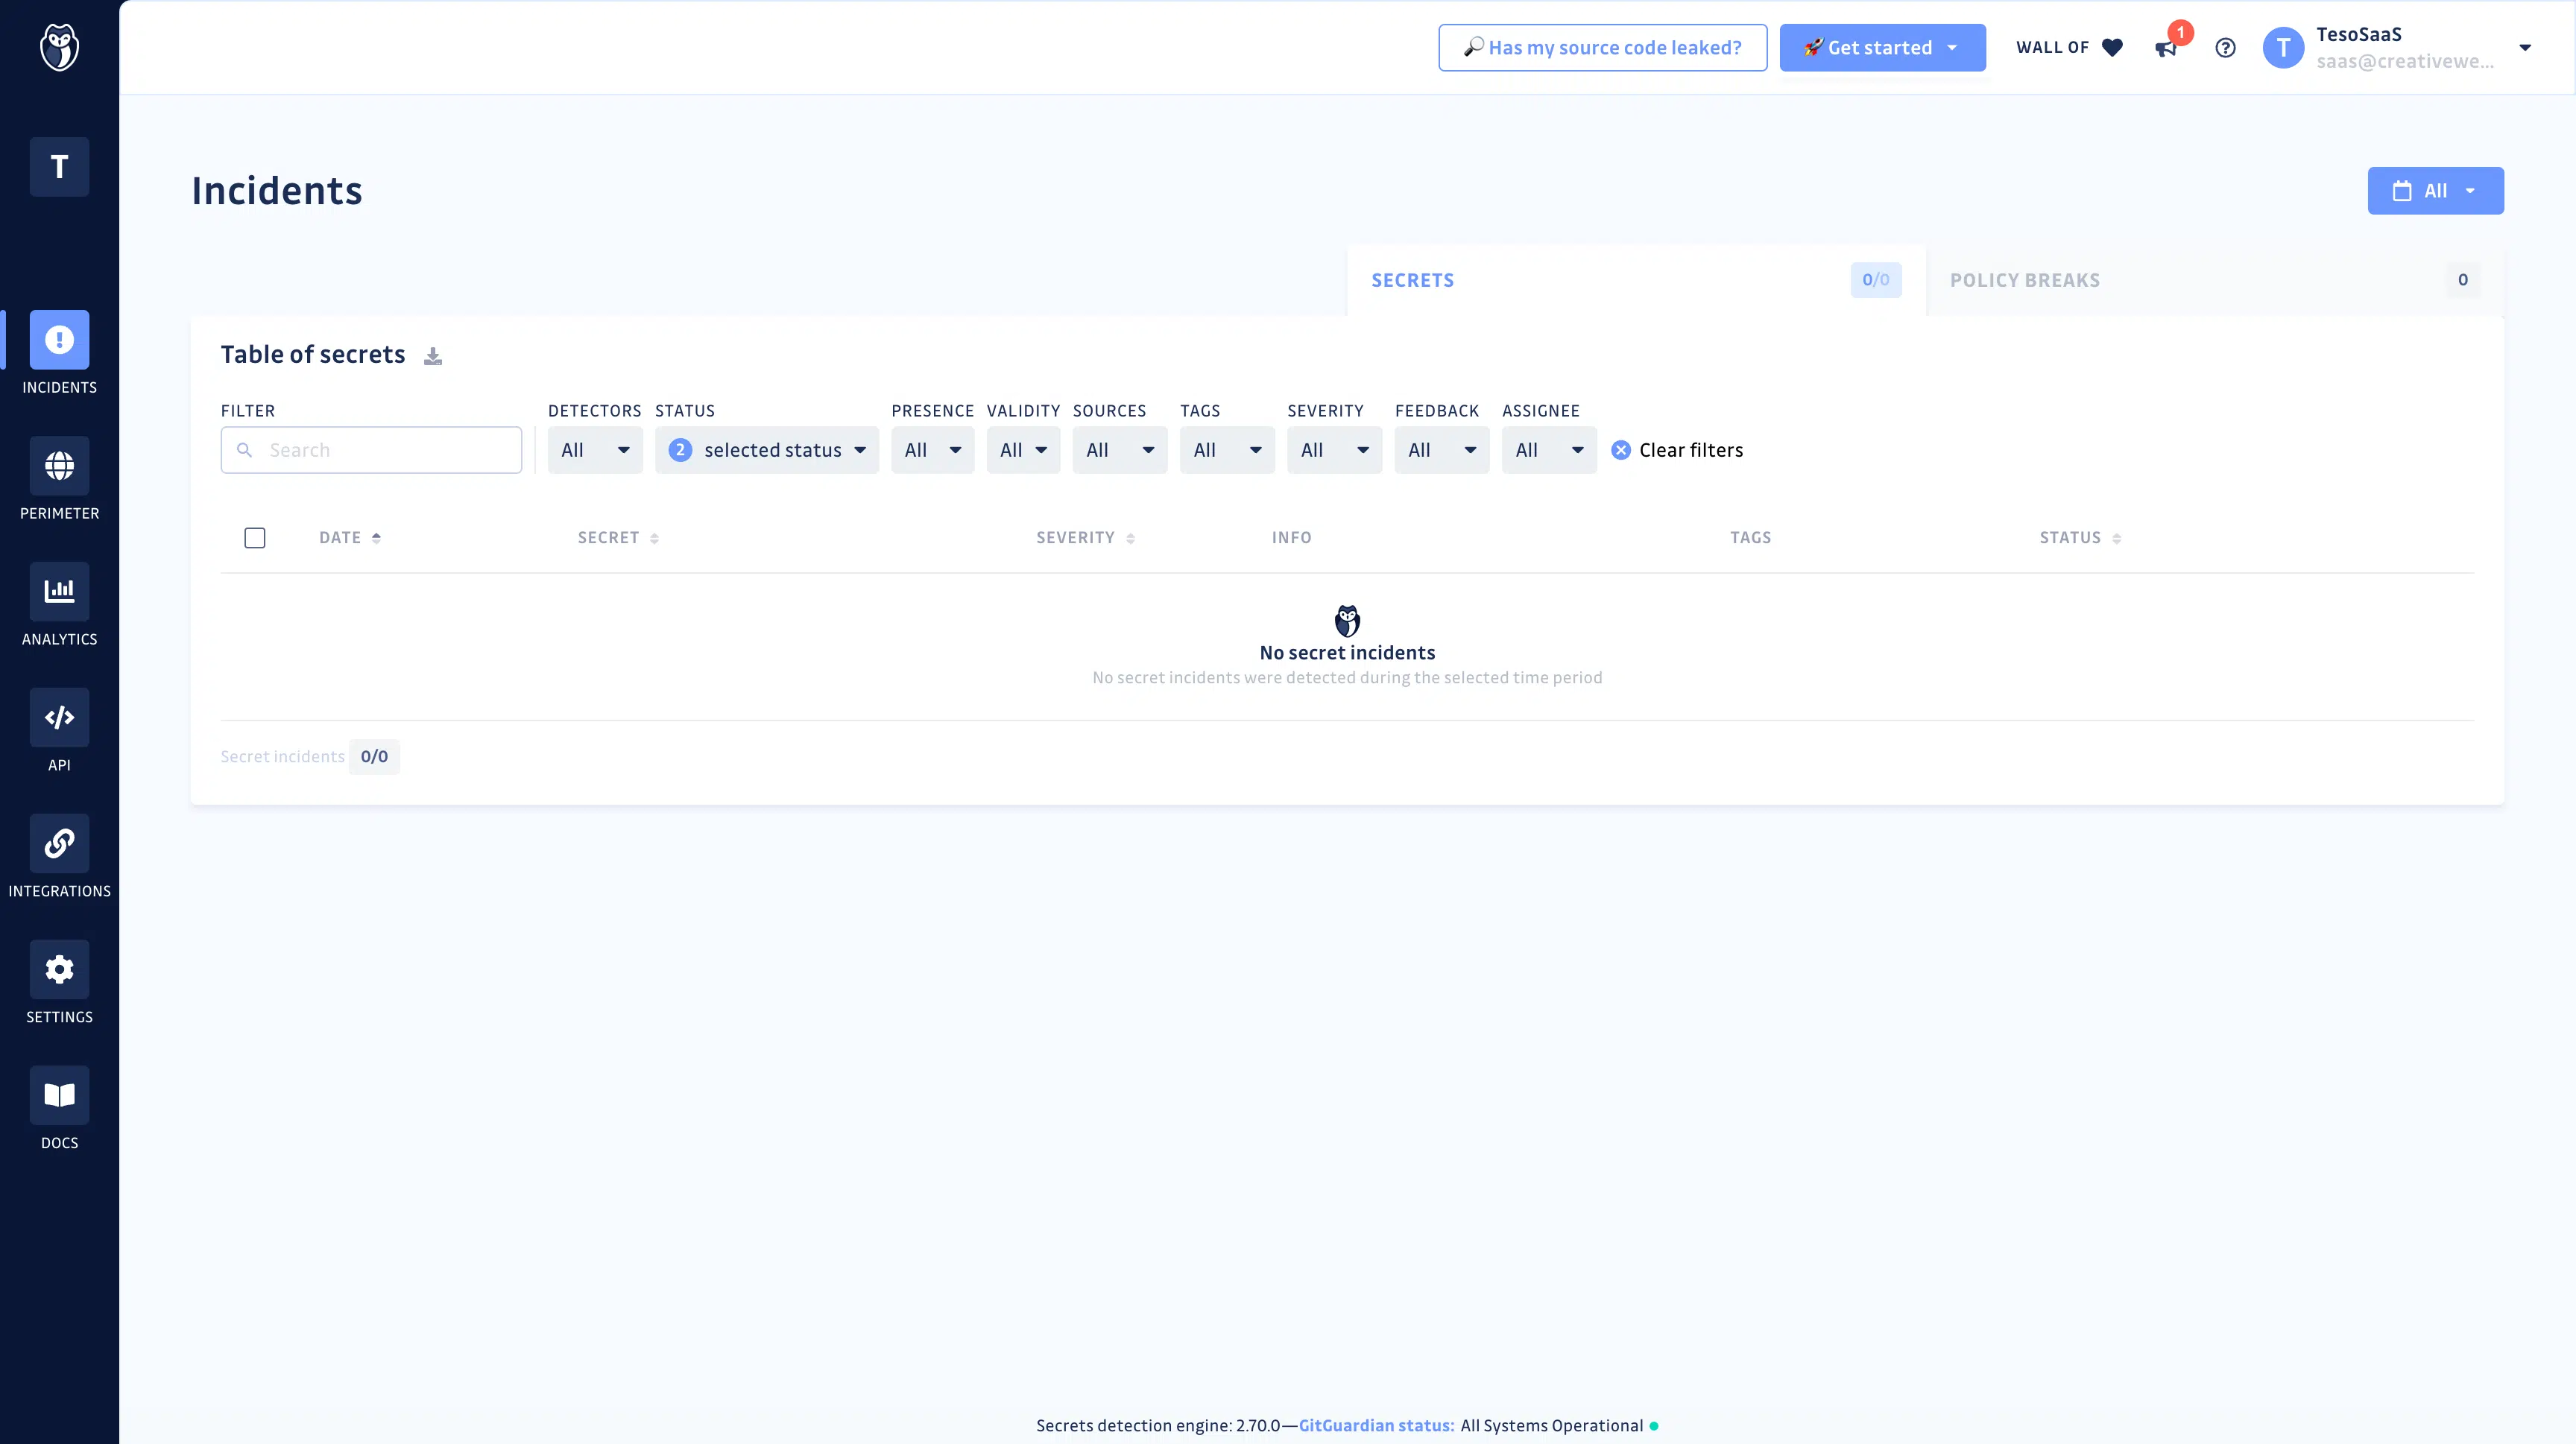The image size is (2576, 1444).
Task: Open the All date range dropdown
Action: (2435, 191)
